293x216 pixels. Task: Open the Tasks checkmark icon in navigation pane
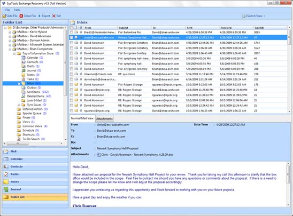point(6,174)
